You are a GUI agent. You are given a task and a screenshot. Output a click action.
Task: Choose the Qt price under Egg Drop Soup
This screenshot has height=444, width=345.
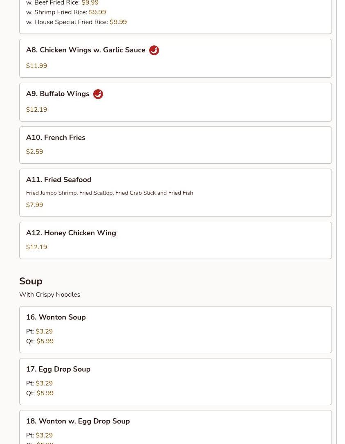coord(40,393)
